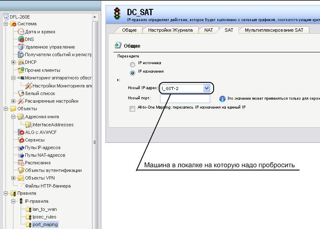The height and width of the screenshot is (229, 320).
Task: Expand the DHCP tree node
Action: 13,62
